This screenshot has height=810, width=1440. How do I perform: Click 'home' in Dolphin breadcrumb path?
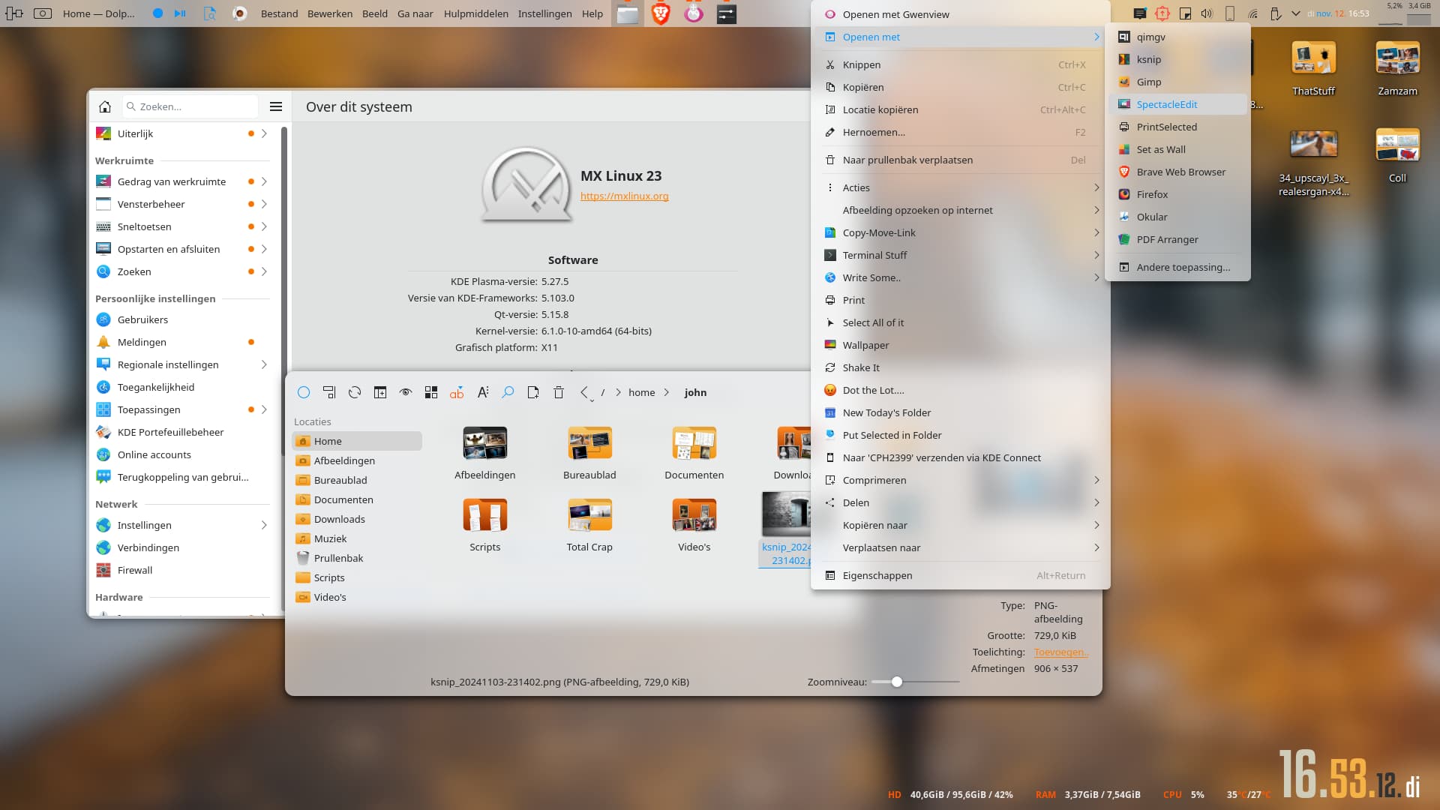click(x=641, y=392)
